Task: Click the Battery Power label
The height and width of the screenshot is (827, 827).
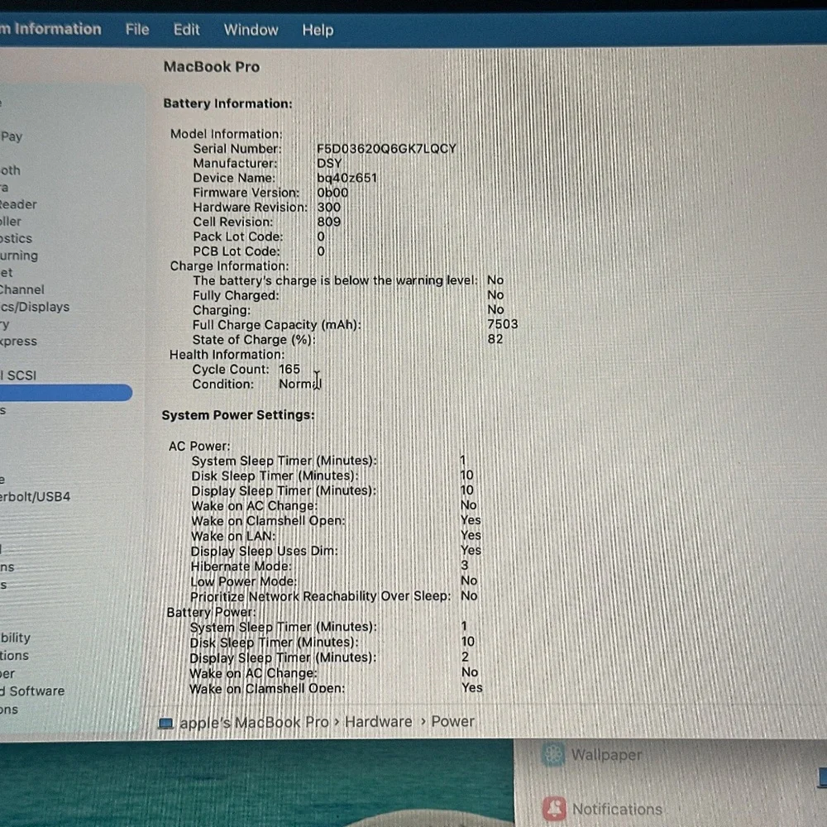Action: (211, 612)
